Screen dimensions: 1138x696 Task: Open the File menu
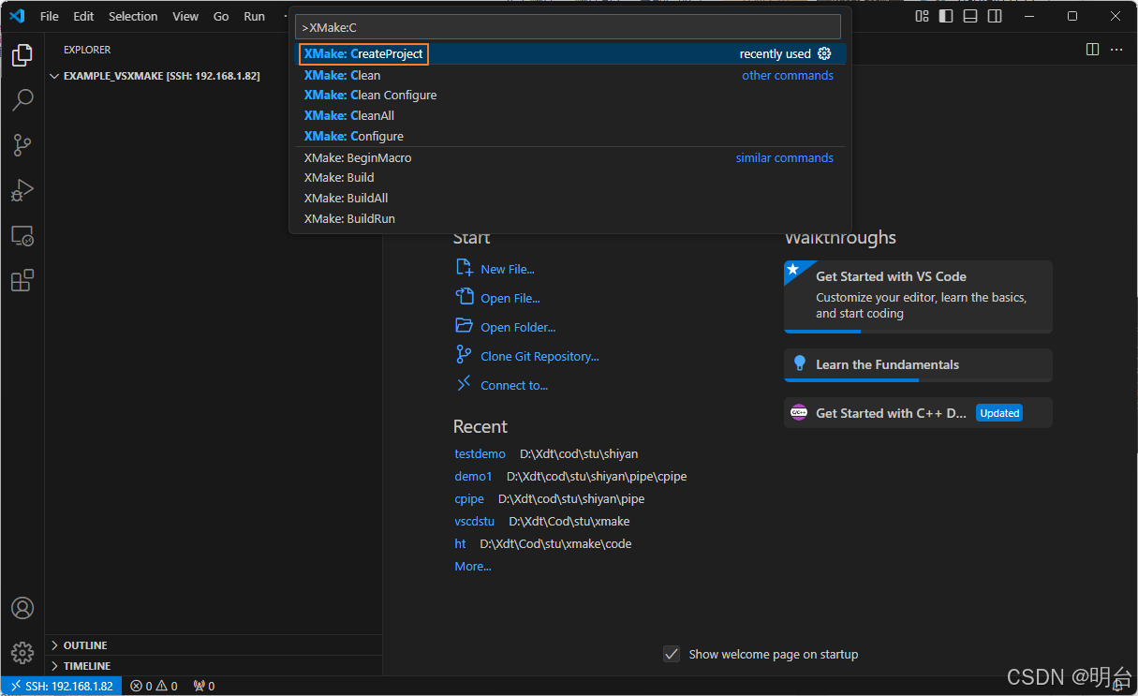coord(50,16)
